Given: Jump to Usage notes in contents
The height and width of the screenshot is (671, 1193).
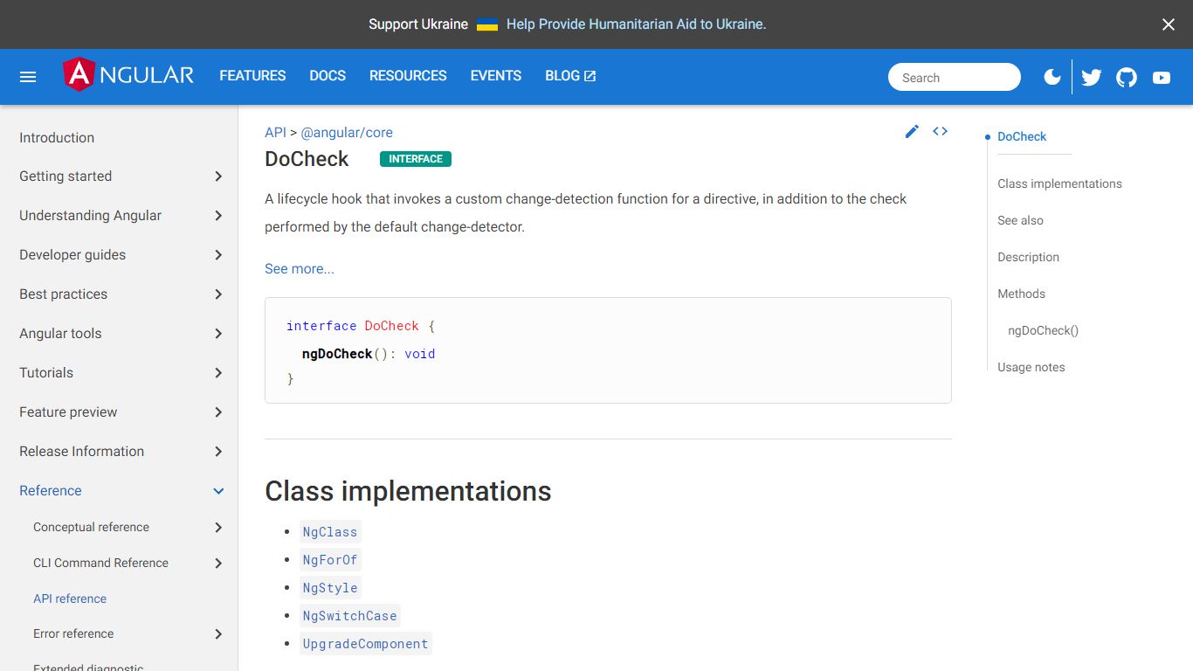Looking at the screenshot, I should tap(1031, 367).
